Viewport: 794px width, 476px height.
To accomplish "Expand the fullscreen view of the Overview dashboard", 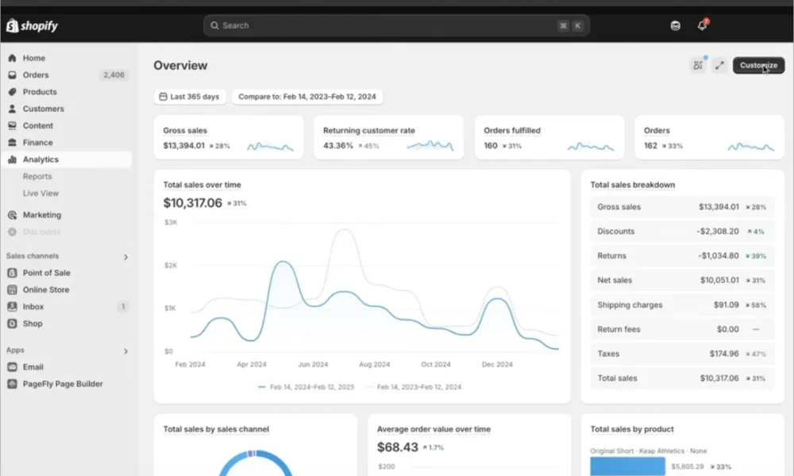I will click(x=719, y=66).
